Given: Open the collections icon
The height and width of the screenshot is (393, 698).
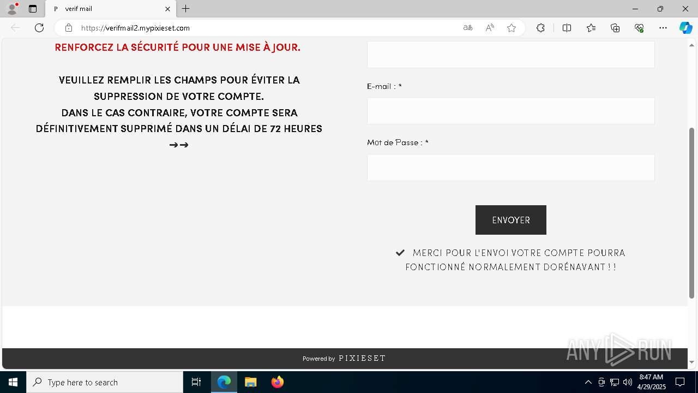Looking at the screenshot, I should [x=615, y=28].
